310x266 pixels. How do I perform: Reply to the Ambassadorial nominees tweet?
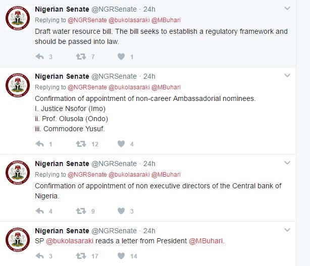[40, 144]
